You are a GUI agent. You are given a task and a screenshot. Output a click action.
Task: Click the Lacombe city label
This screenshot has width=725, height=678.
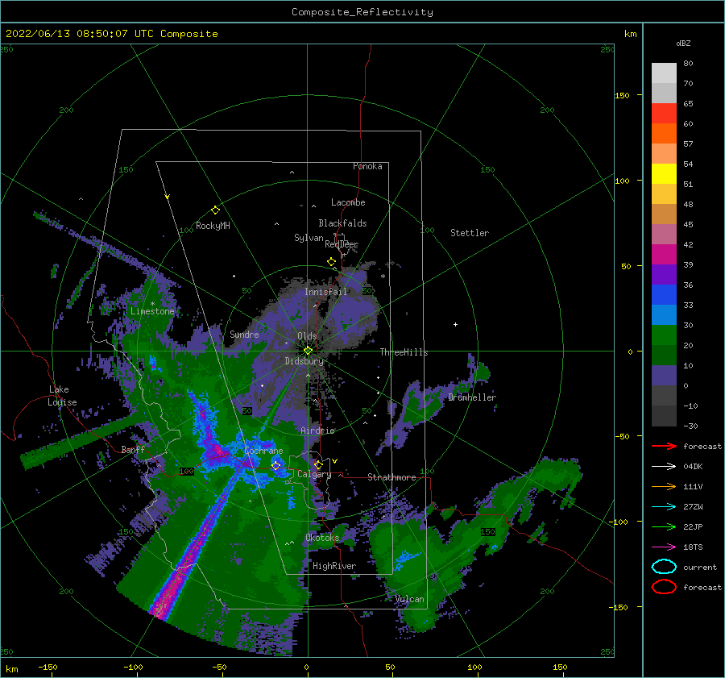click(x=348, y=202)
